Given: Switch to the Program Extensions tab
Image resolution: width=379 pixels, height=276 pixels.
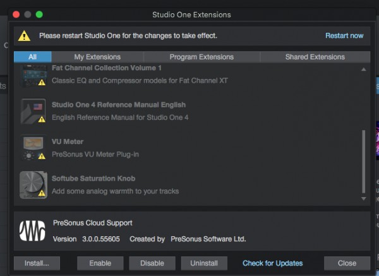Looking at the screenshot, I should coord(202,57).
